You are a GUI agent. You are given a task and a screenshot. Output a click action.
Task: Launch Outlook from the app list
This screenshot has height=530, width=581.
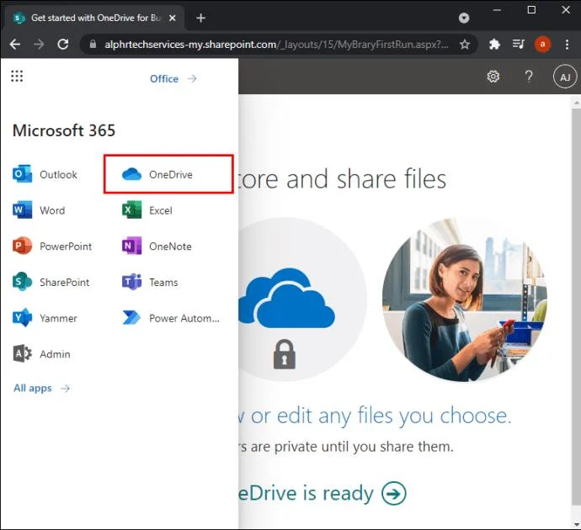(45, 174)
